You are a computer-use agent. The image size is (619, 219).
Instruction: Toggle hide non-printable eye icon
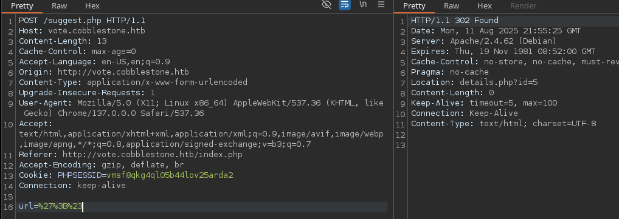click(326, 5)
